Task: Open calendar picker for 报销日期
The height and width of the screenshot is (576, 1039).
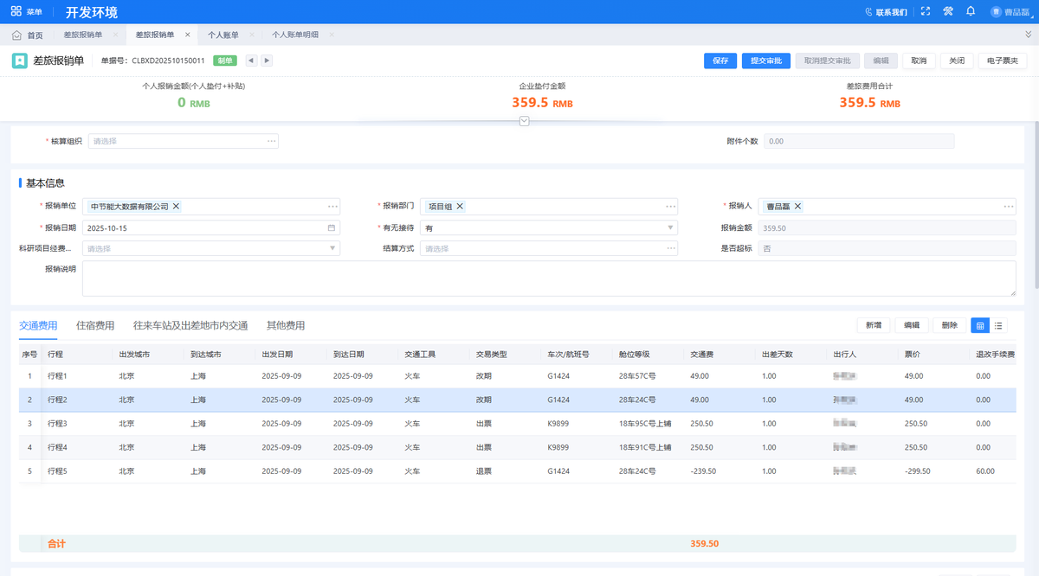Action: click(332, 227)
